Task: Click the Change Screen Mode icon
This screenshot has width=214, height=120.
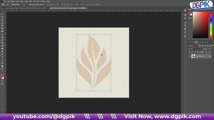Action: (x=2, y=84)
